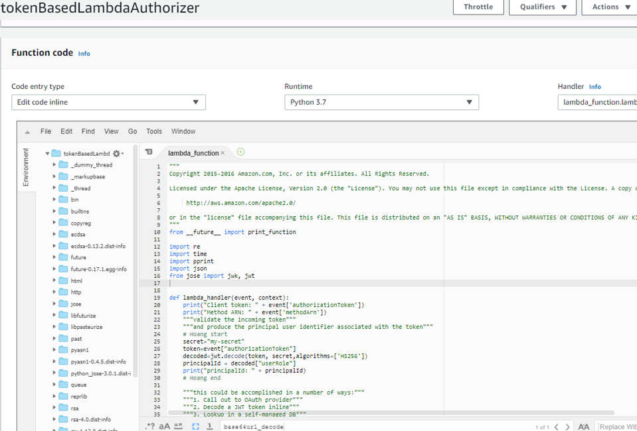
Task: Click line number 17 in gutter
Action: tap(157, 283)
